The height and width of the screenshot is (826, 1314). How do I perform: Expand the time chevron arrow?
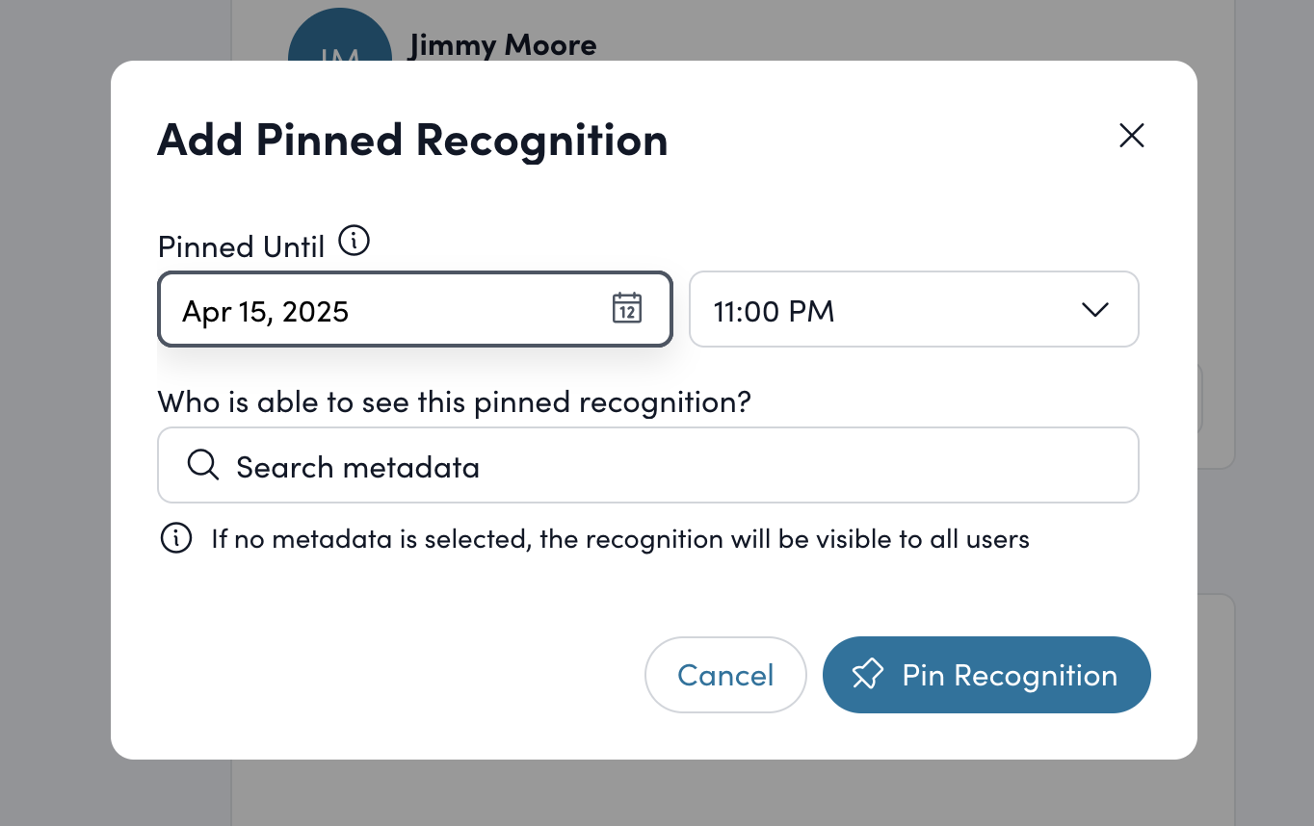coord(1095,310)
